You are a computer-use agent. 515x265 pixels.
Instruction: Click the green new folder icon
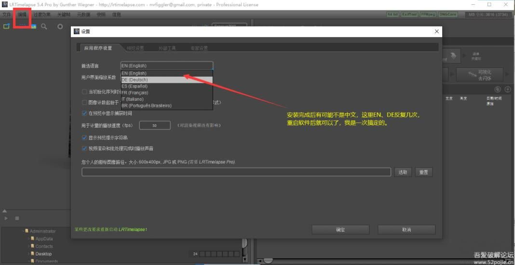[x=6, y=26]
